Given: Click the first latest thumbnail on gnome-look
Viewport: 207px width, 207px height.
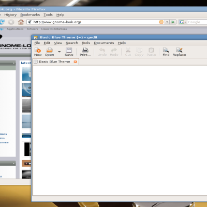Looking at the screenshot, I should (26, 74).
